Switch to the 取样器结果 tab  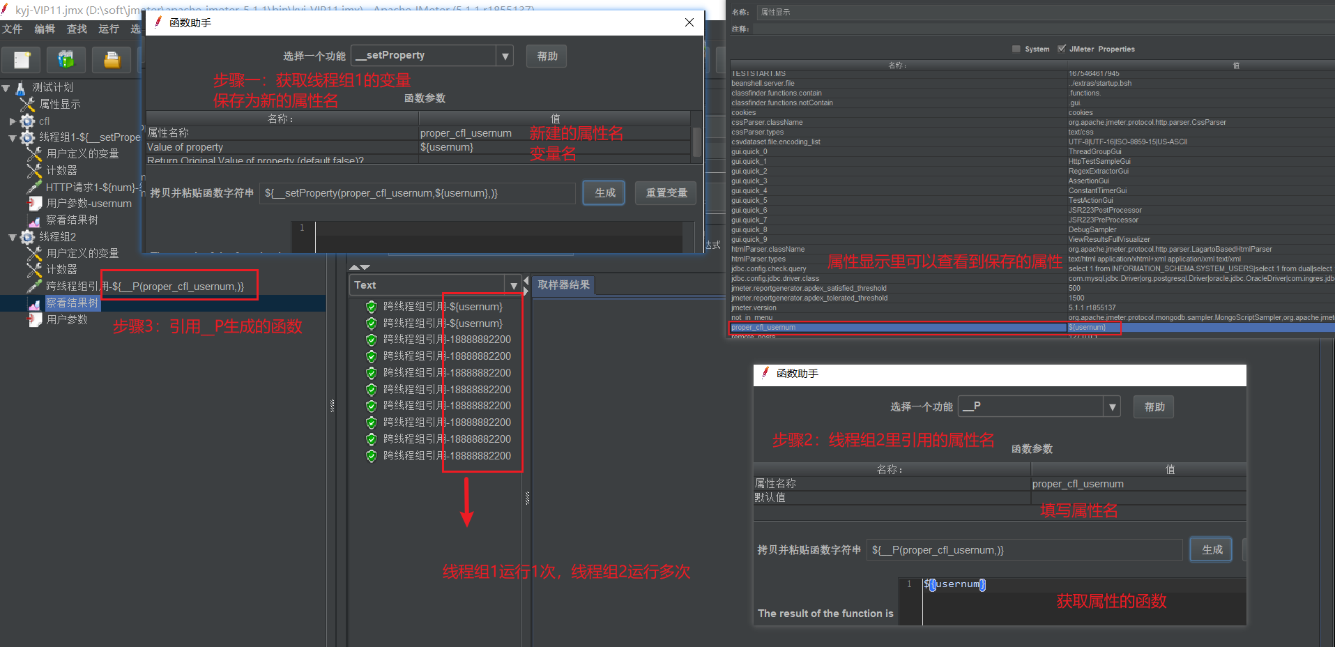(564, 285)
